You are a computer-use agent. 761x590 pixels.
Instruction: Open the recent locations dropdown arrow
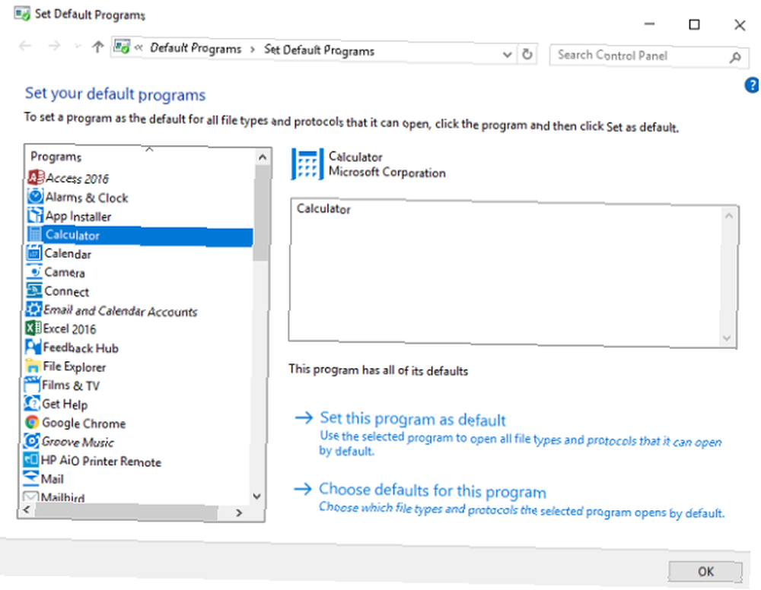tap(78, 46)
